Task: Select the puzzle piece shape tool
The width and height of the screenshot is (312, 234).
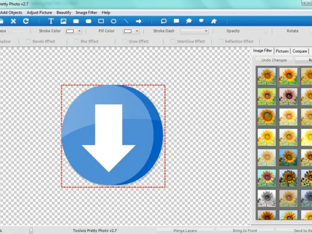Action: 214,21
